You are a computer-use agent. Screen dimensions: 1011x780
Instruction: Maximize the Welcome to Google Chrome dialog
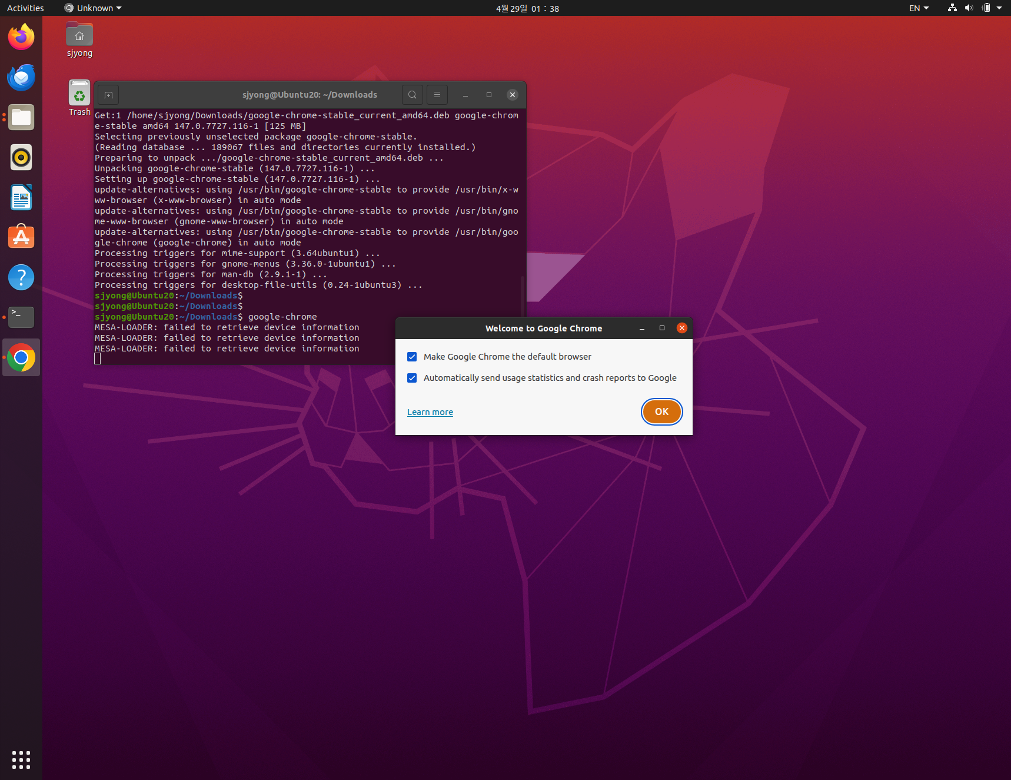tap(662, 328)
